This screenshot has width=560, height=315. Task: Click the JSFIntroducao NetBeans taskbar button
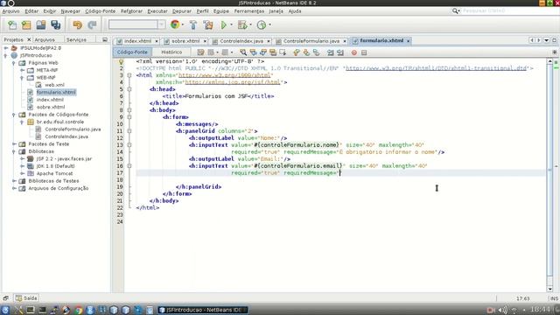click(x=203, y=310)
